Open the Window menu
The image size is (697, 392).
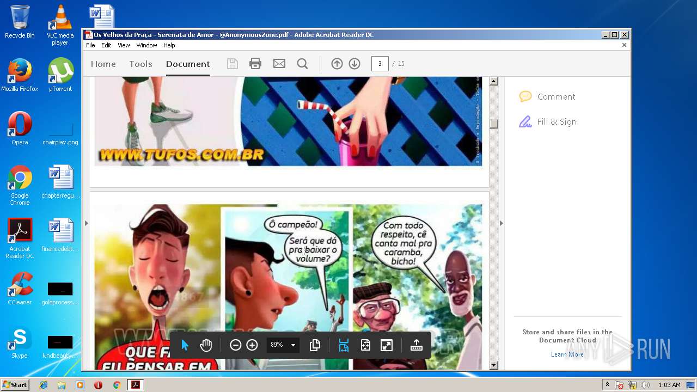coord(146,46)
